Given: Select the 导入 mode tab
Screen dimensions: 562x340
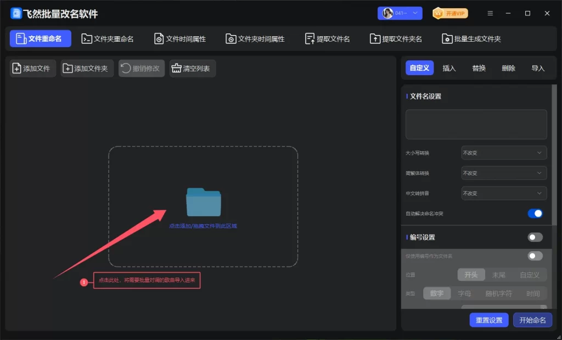Looking at the screenshot, I should click(538, 68).
